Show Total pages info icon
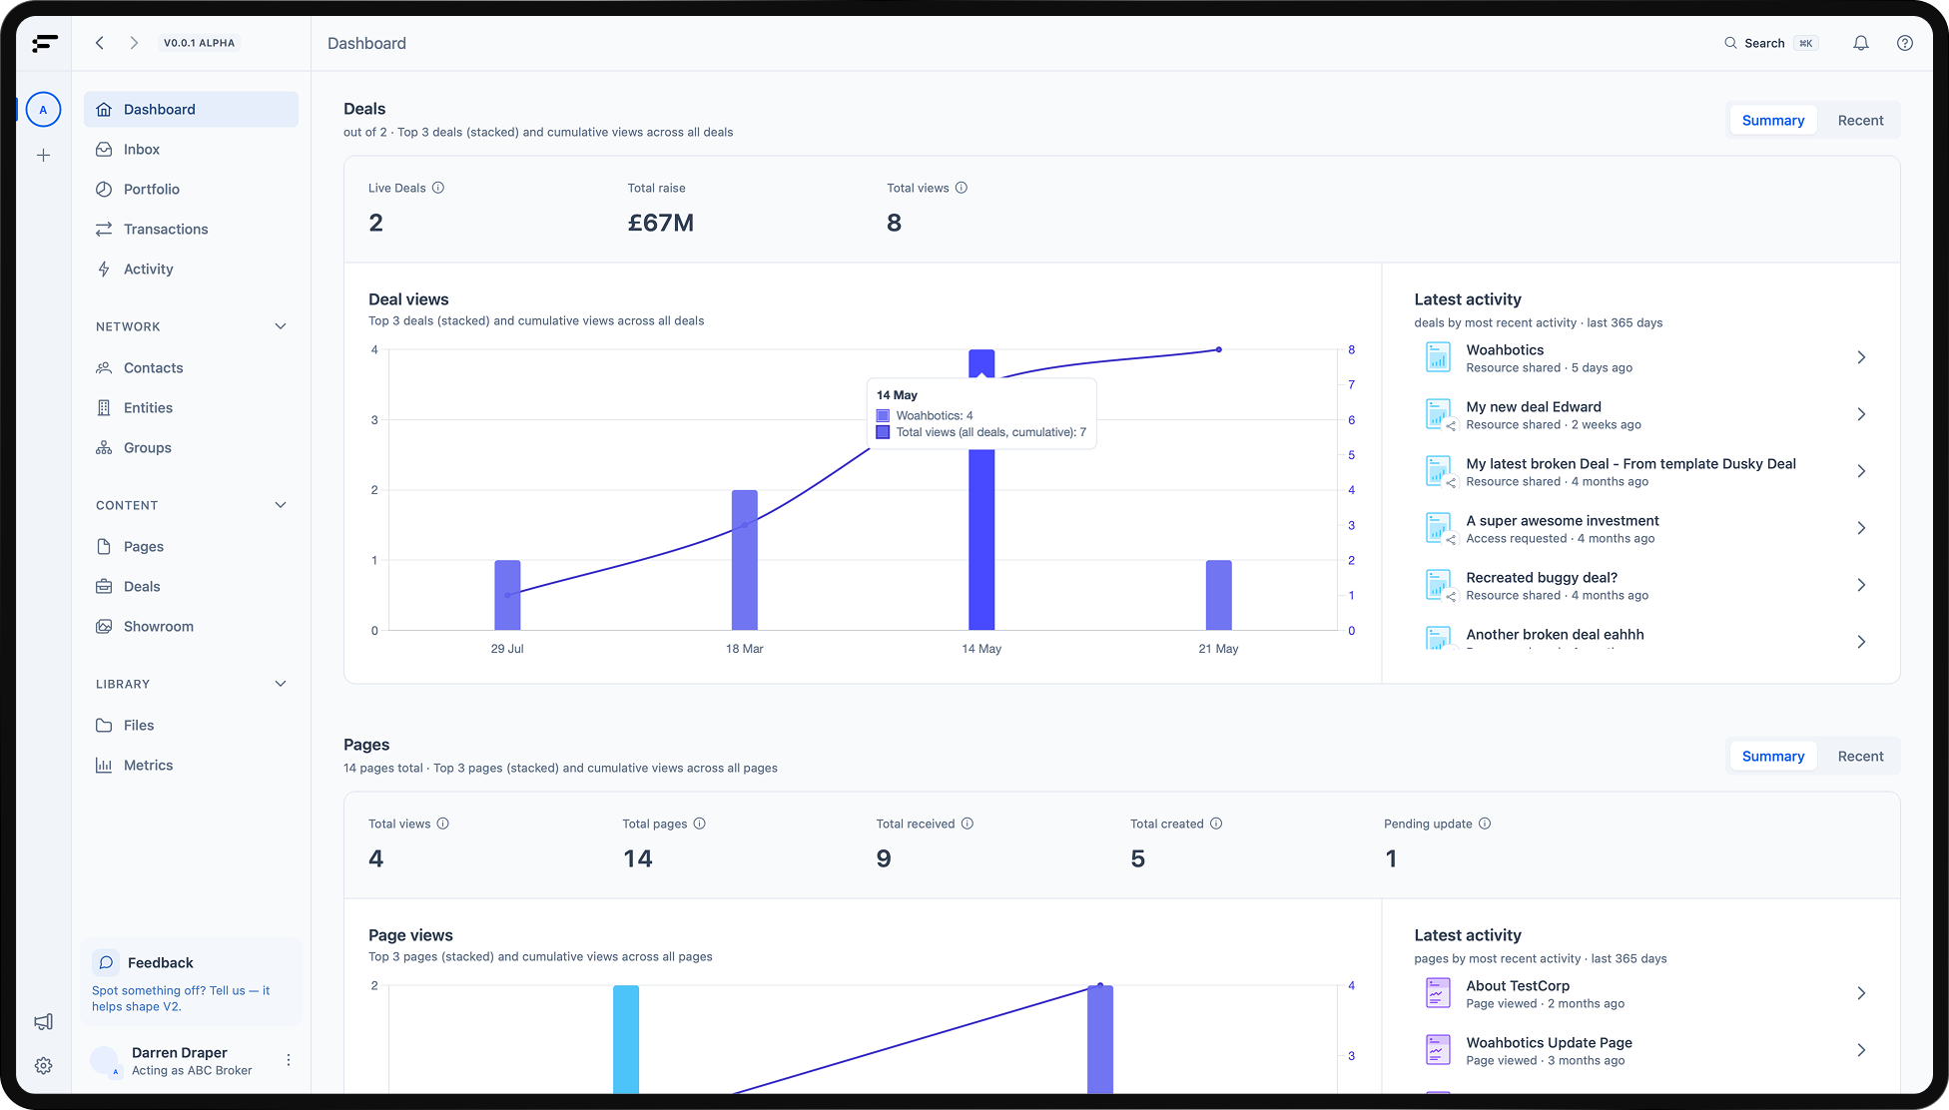 point(700,824)
